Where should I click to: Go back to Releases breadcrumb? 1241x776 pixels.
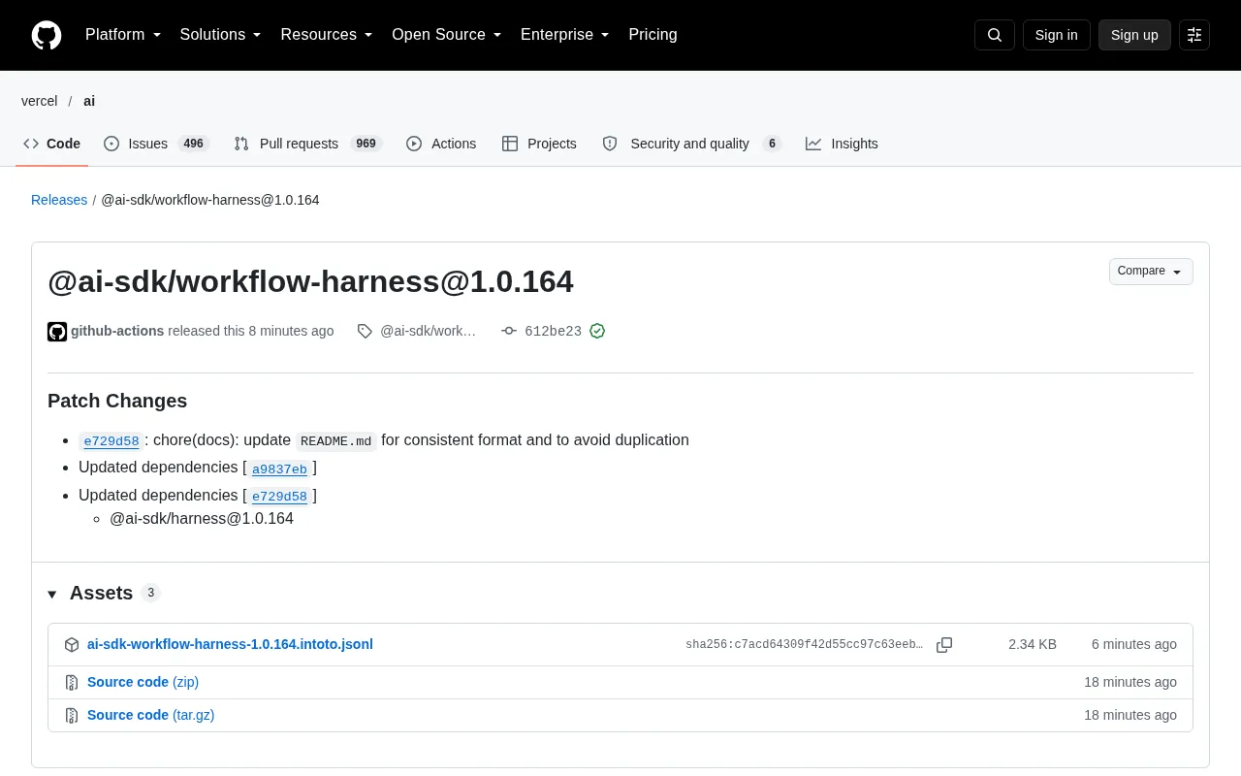(59, 200)
